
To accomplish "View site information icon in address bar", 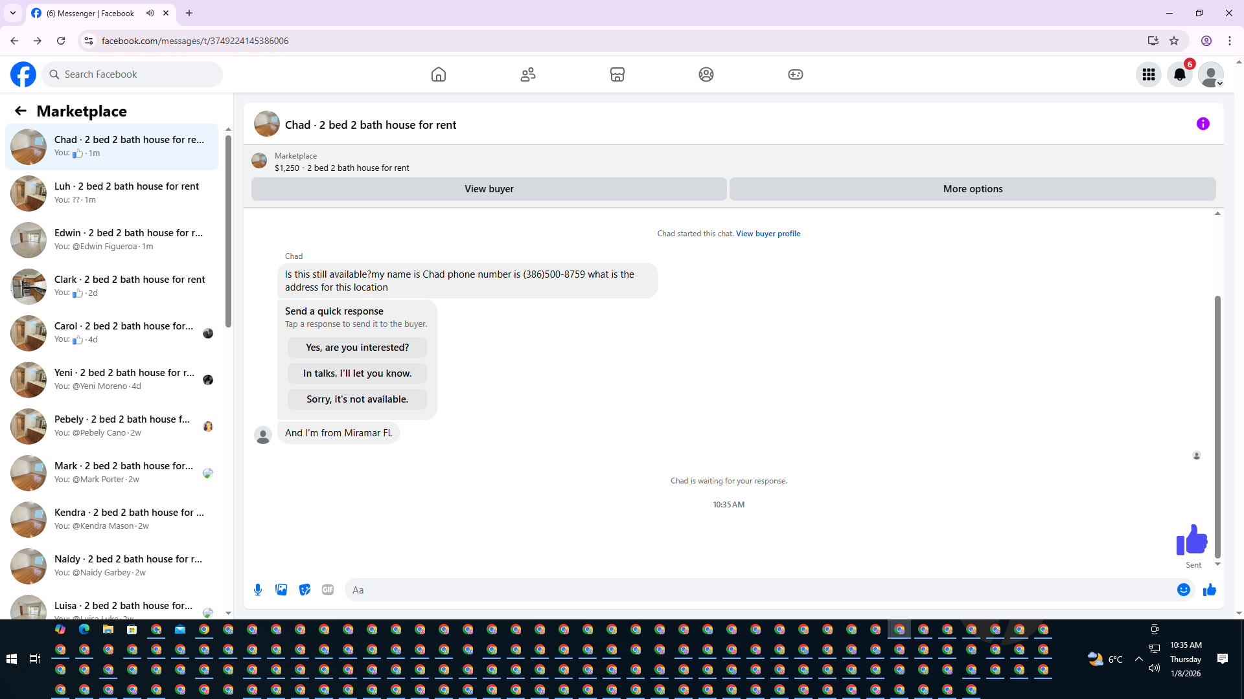I will click(89, 41).
